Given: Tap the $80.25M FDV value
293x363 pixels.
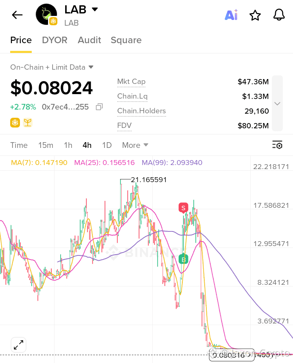Looking at the screenshot, I should [x=253, y=126].
